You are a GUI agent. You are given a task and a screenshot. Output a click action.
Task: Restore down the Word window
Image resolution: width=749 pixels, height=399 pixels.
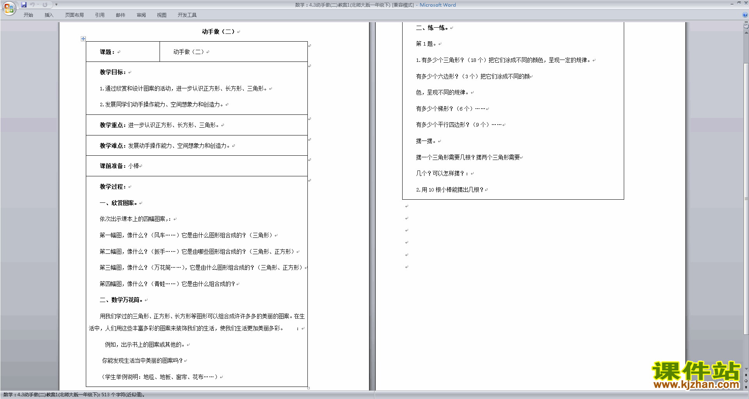point(739,4)
